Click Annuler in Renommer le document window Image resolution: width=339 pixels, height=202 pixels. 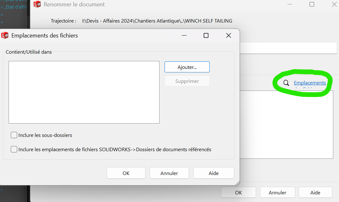(277, 192)
